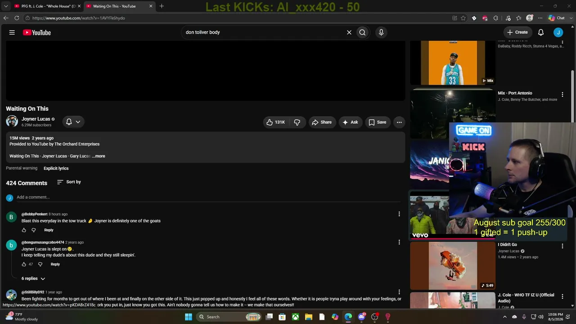Screen dimensions: 576x324
Task: Open Xbox app from the taskbar
Action: pyautogui.click(x=295, y=317)
